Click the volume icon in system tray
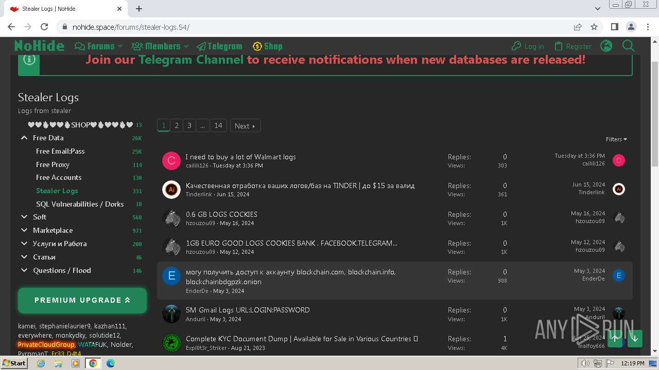Screen dimensions: 659x370 click(x=585, y=363)
